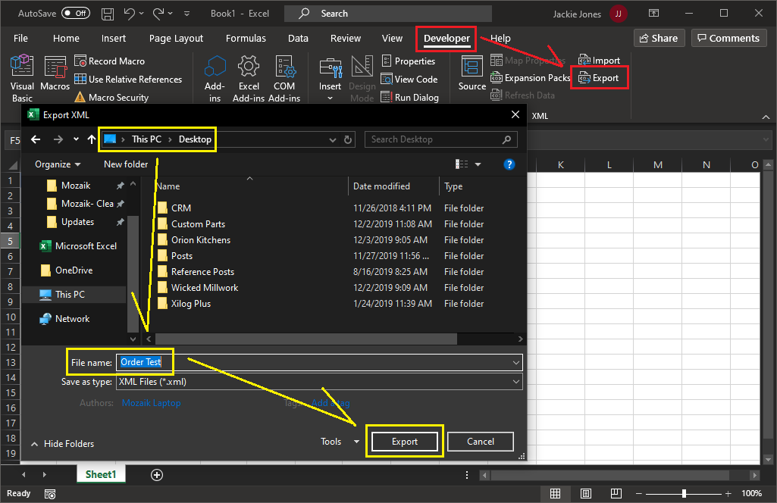Expand the Organize dropdown menu

[58, 164]
